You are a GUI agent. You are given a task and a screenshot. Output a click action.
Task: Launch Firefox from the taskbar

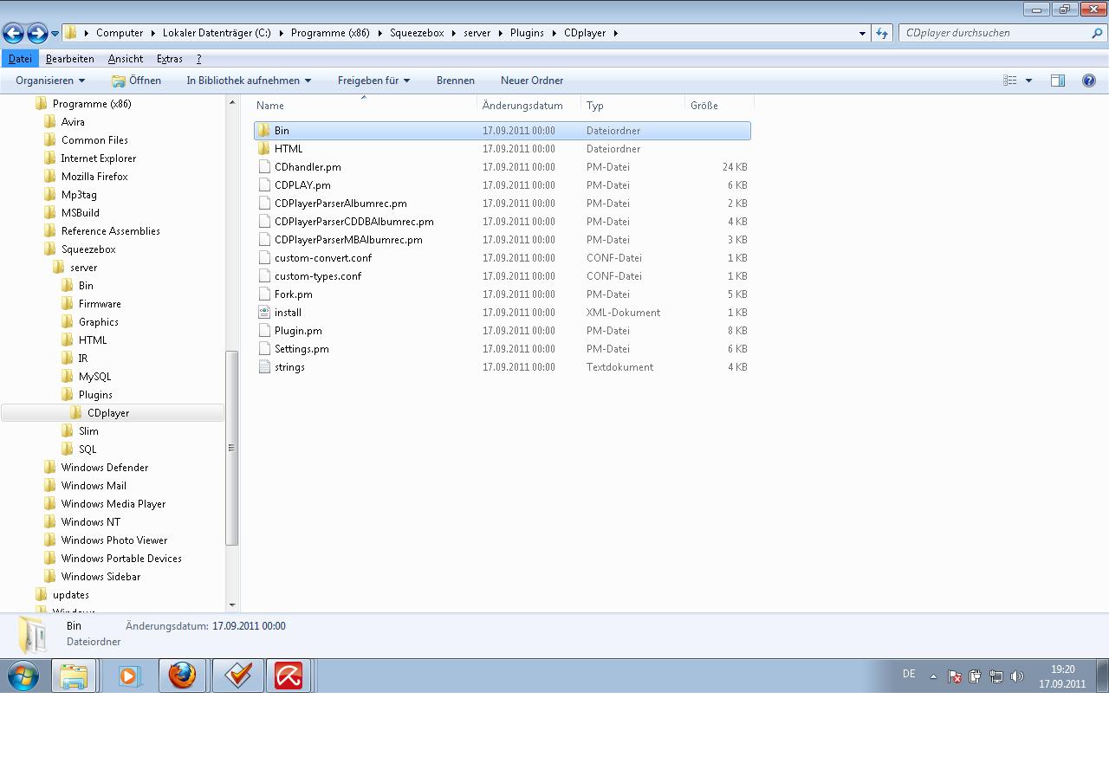coord(182,676)
